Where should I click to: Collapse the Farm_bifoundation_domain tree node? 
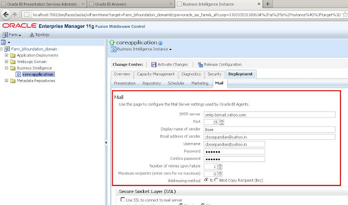(1, 49)
